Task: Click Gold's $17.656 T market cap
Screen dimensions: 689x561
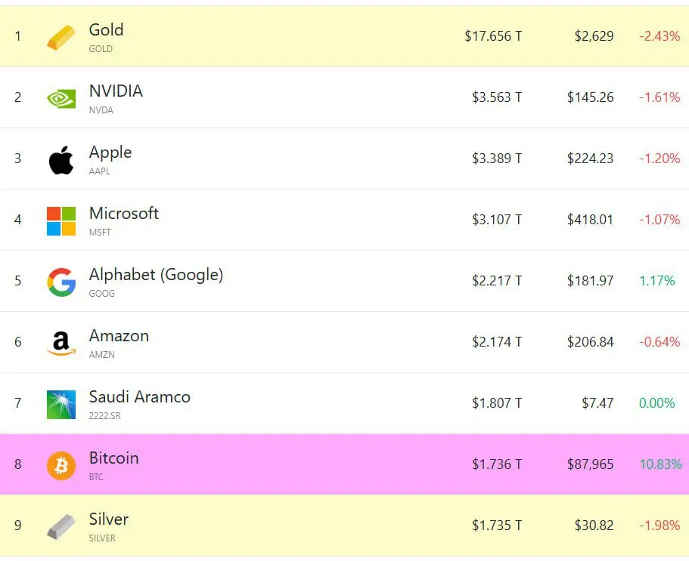Action: coord(493,36)
